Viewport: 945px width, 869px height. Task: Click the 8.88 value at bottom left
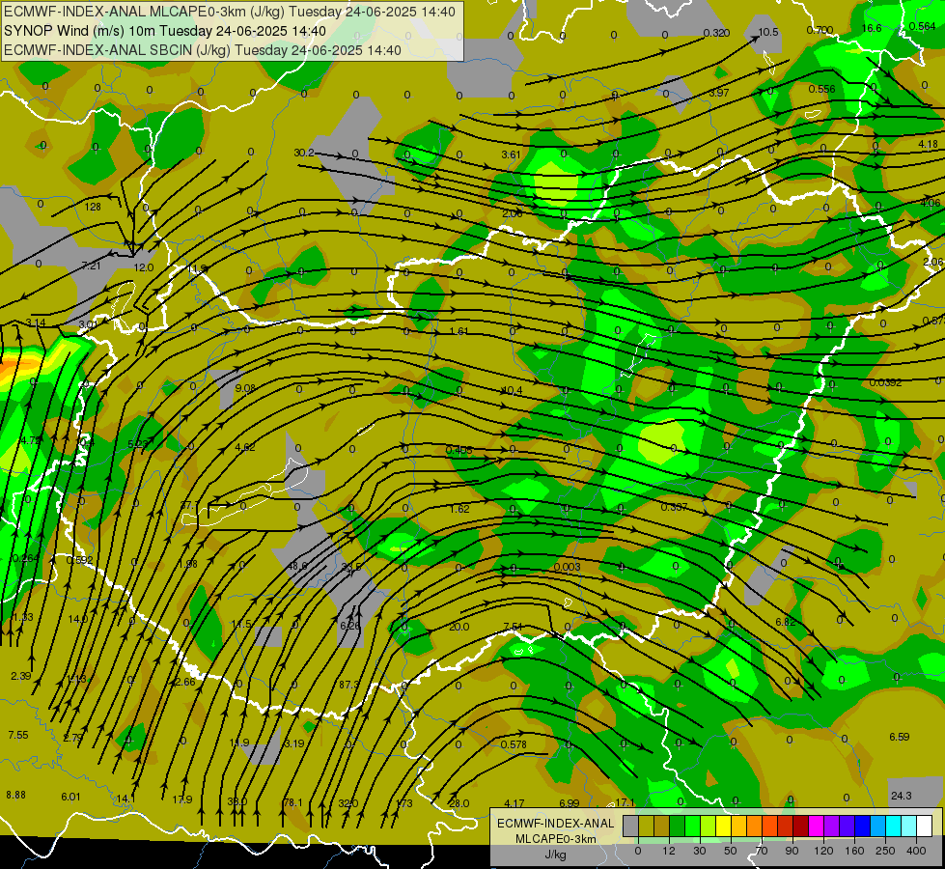pos(16,795)
